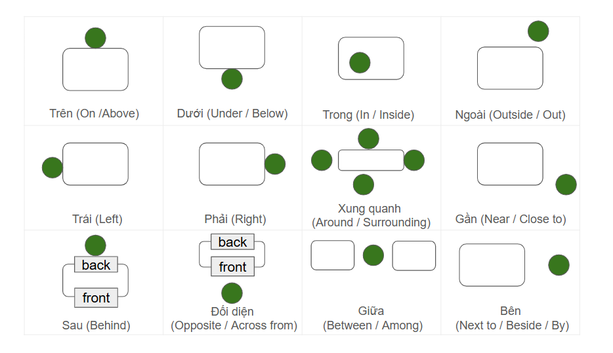
Task: Click the green circle in the Phải cell
Action: 275,164
